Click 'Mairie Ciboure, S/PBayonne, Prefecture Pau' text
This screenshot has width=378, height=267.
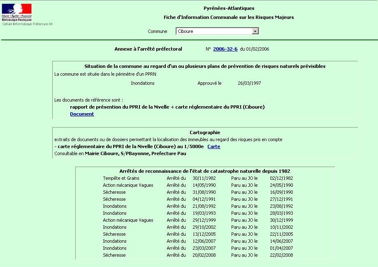[x=135, y=153]
